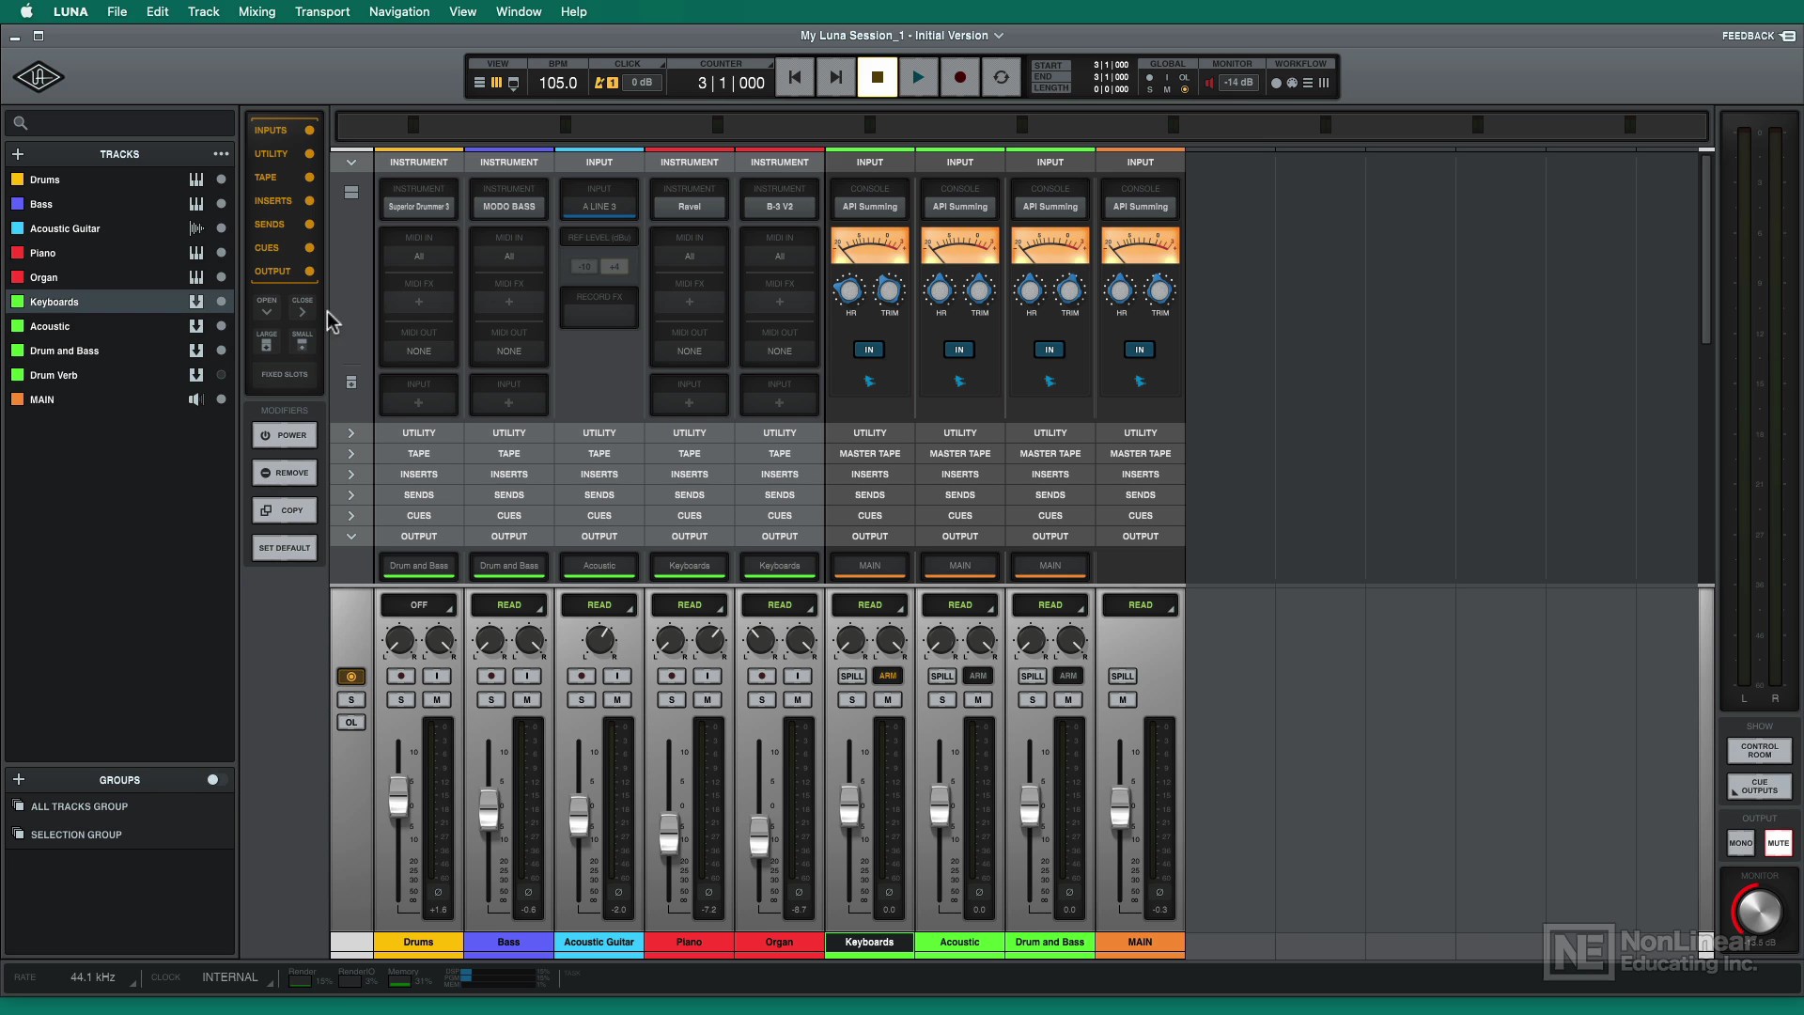Toggle the Groups enable switch
Viewport: 1804px width, 1015px height.
217,780
